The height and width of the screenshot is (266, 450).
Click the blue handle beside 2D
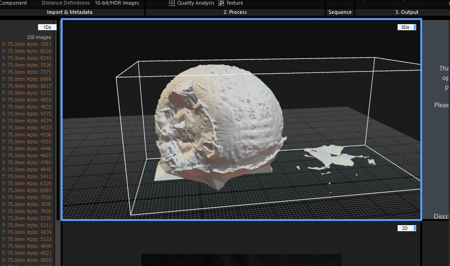[415, 228]
